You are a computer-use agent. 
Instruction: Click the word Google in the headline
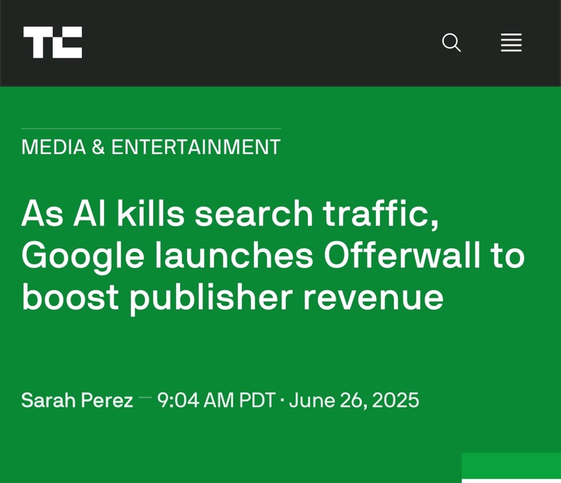83,255
